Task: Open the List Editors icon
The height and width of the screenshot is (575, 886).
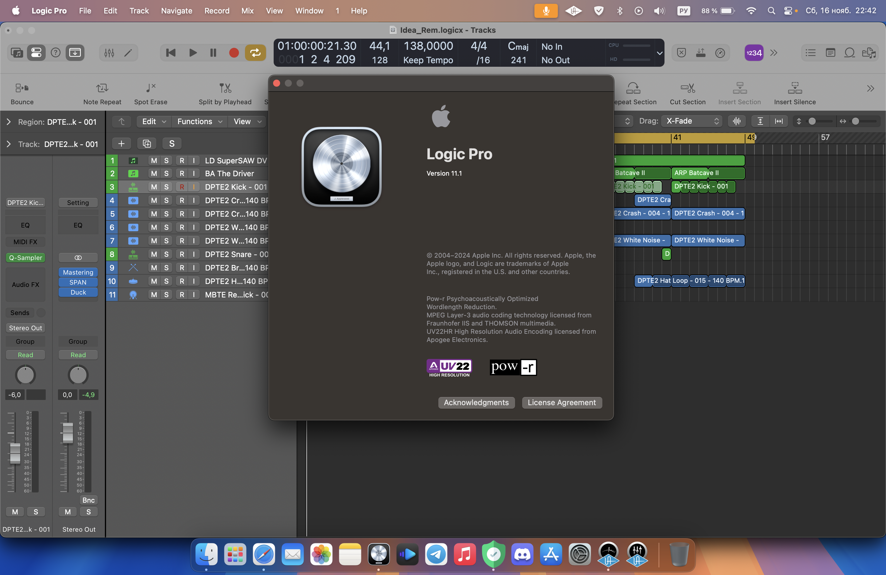Action: tap(810, 53)
